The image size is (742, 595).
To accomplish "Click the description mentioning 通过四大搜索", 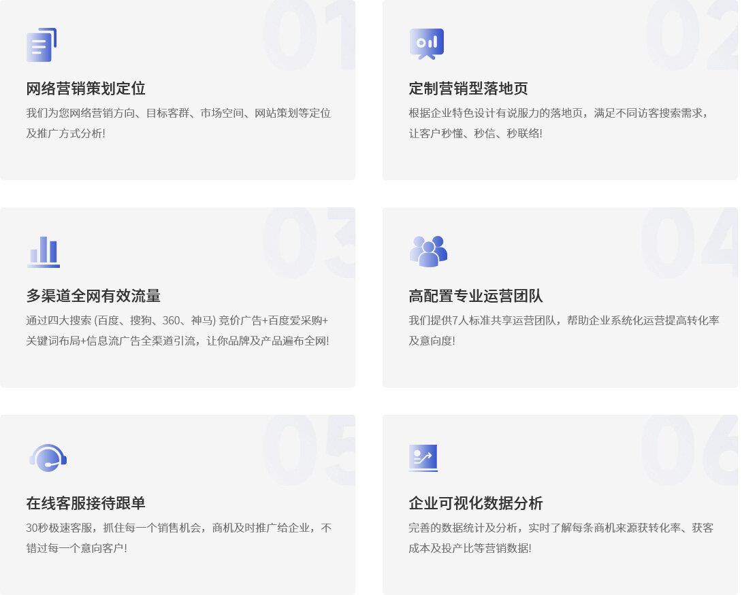I will coord(178,330).
